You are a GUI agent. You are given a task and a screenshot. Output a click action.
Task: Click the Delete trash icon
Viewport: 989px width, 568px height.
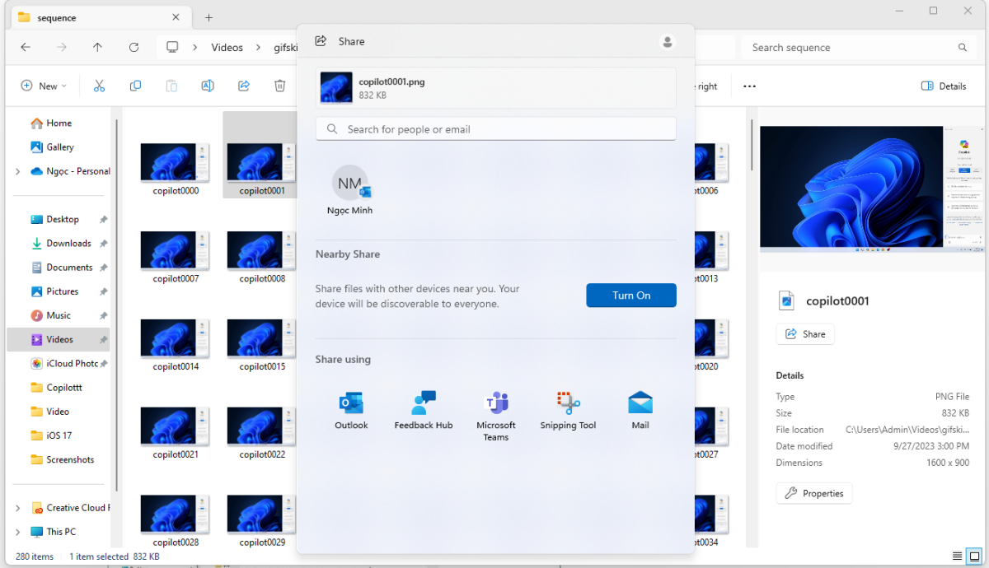click(280, 86)
